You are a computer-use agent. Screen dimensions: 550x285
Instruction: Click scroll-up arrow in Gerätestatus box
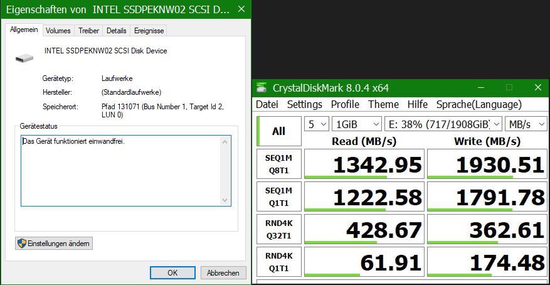point(225,142)
